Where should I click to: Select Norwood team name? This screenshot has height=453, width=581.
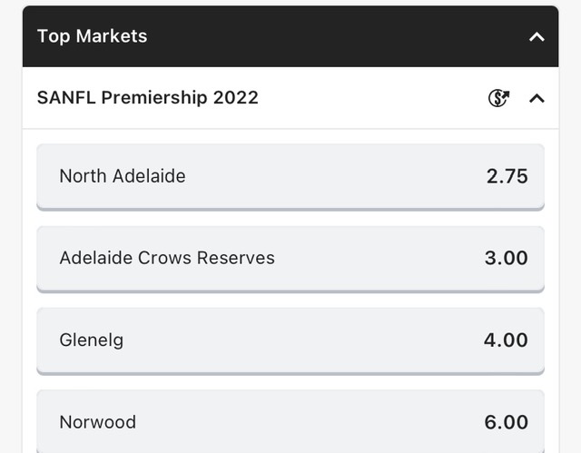pyautogui.click(x=98, y=422)
